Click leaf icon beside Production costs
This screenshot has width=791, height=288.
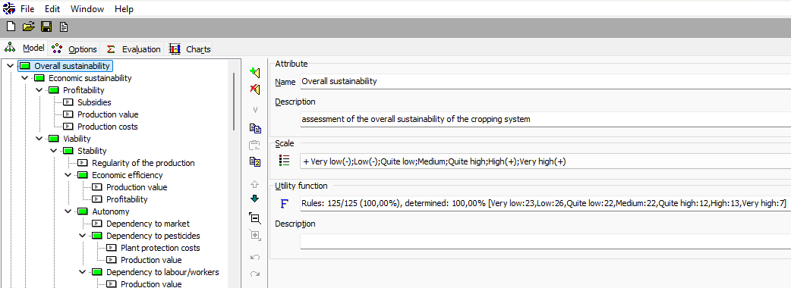coord(68,127)
